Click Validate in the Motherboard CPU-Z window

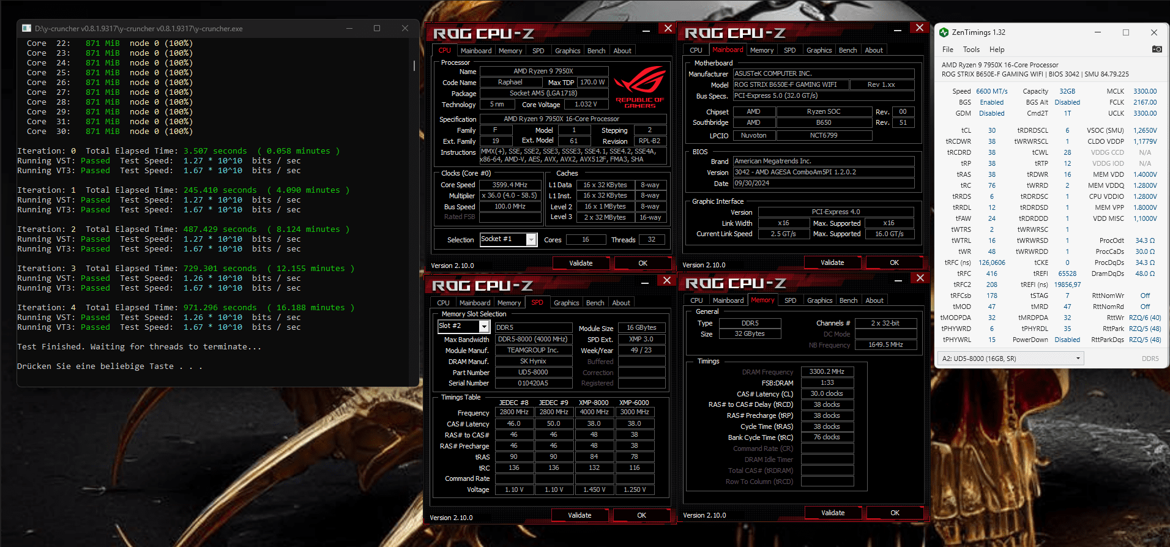[x=832, y=262]
